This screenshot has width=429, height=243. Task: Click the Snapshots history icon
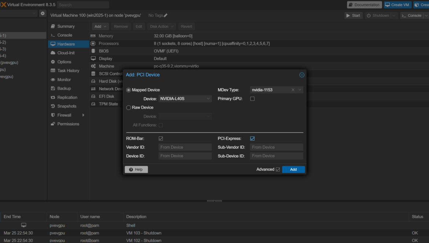coord(53,106)
